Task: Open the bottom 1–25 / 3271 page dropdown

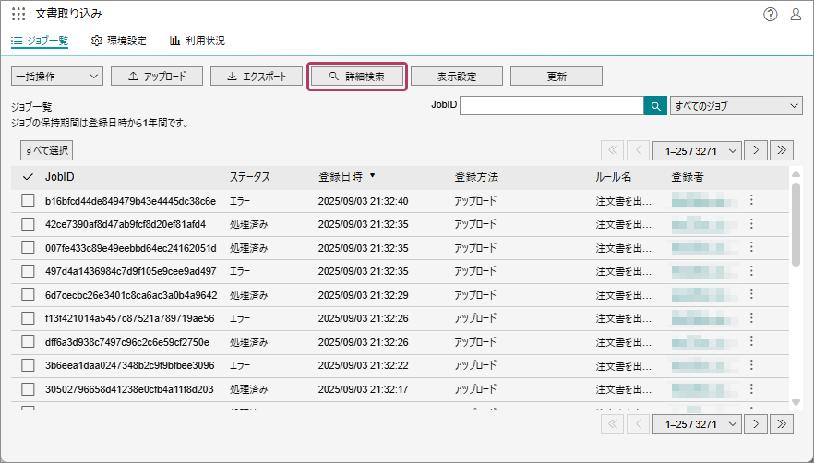Action: tap(696, 424)
